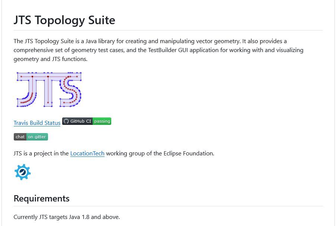Viewport: 336px width, 226px height.
Task: Click the JTS outlined letters logo image
Action: click(49, 90)
